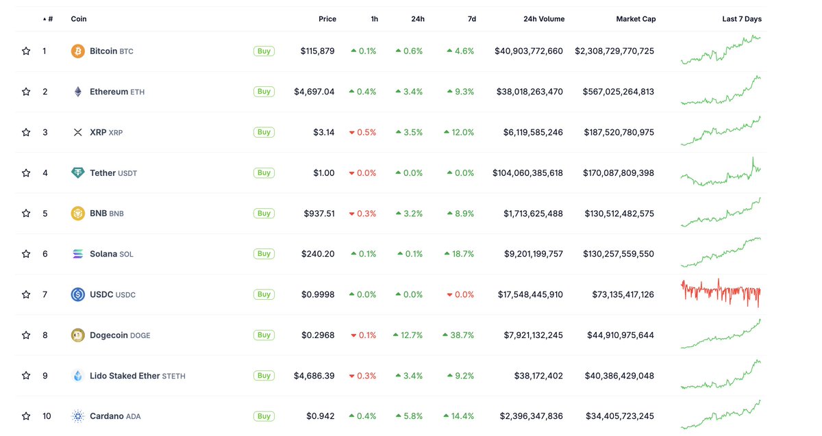The image size is (822, 436).
Task: Click Bitcoin price $115,879
Action: (318, 51)
